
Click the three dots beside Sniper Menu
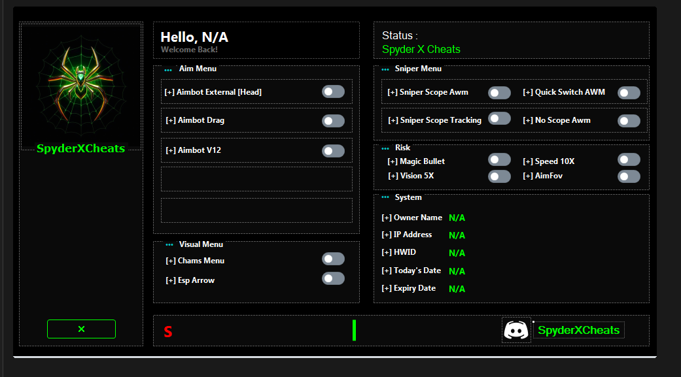tap(385, 70)
